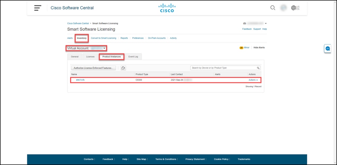Viewport: 337px width, 165px height.
Task: Open Terms & Conditions in the footer
Action: tap(166, 159)
